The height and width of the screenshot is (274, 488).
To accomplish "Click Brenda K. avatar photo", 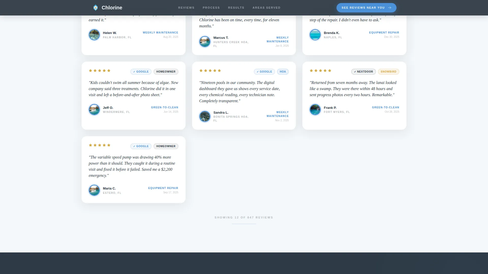I will point(315,35).
